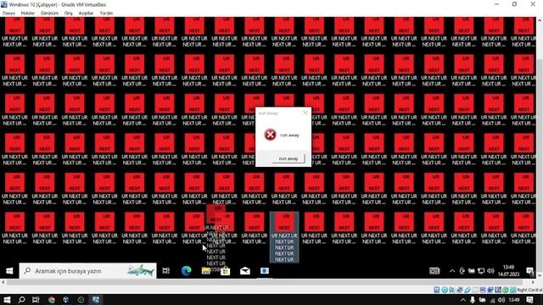Open the VirtualBox Manager cube icon on host taskbar
543x305 pixels.
[x=66, y=300]
